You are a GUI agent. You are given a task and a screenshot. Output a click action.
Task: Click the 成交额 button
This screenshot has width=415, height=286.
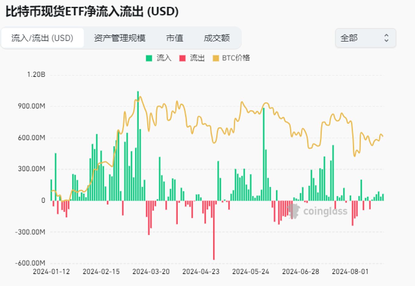[218, 38]
